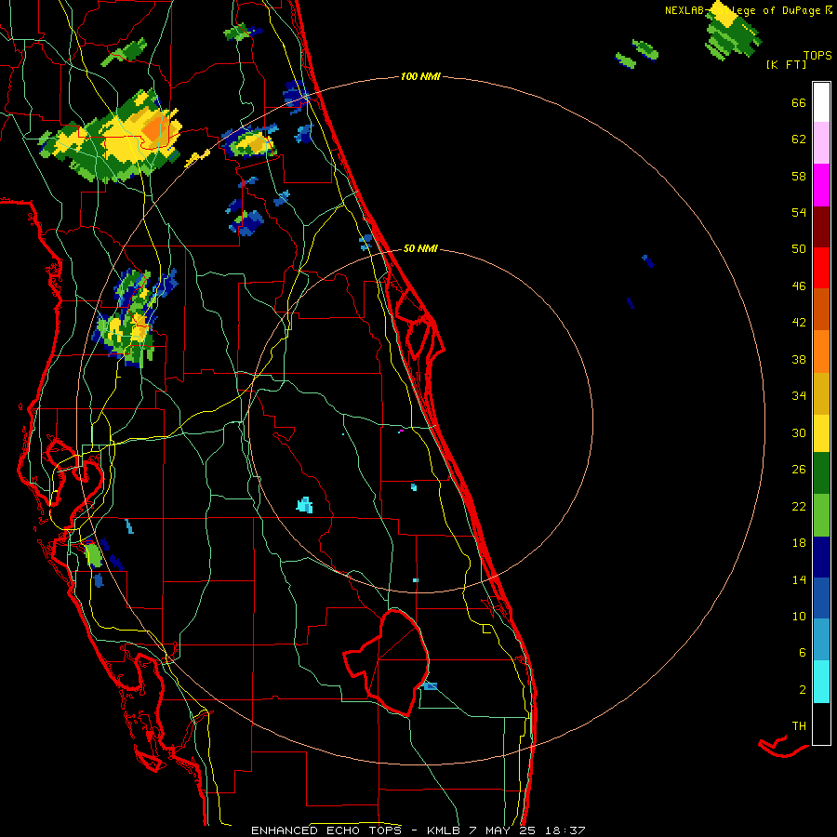Click the '46' legend value label
Image resolution: width=837 pixels, height=837 pixels.
tap(799, 286)
